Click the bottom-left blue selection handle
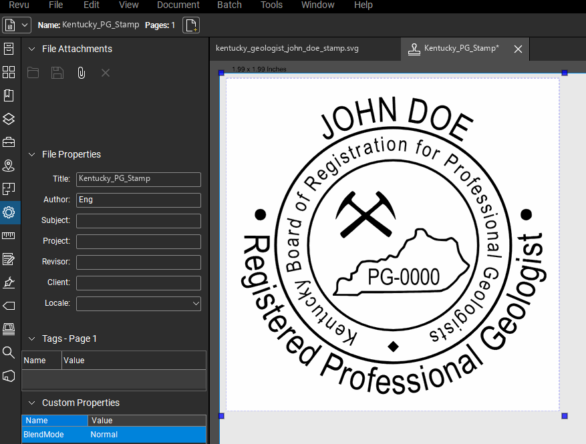This screenshot has width=586, height=444. [x=221, y=416]
